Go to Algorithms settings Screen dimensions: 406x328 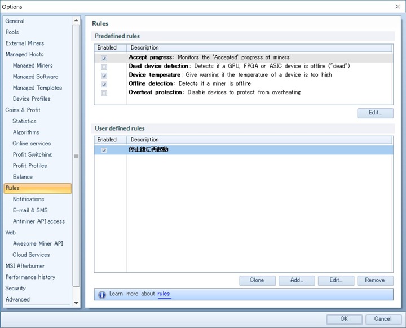point(26,132)
